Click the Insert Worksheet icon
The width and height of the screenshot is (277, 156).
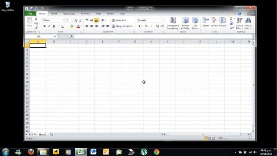click(x=52, y=135)
